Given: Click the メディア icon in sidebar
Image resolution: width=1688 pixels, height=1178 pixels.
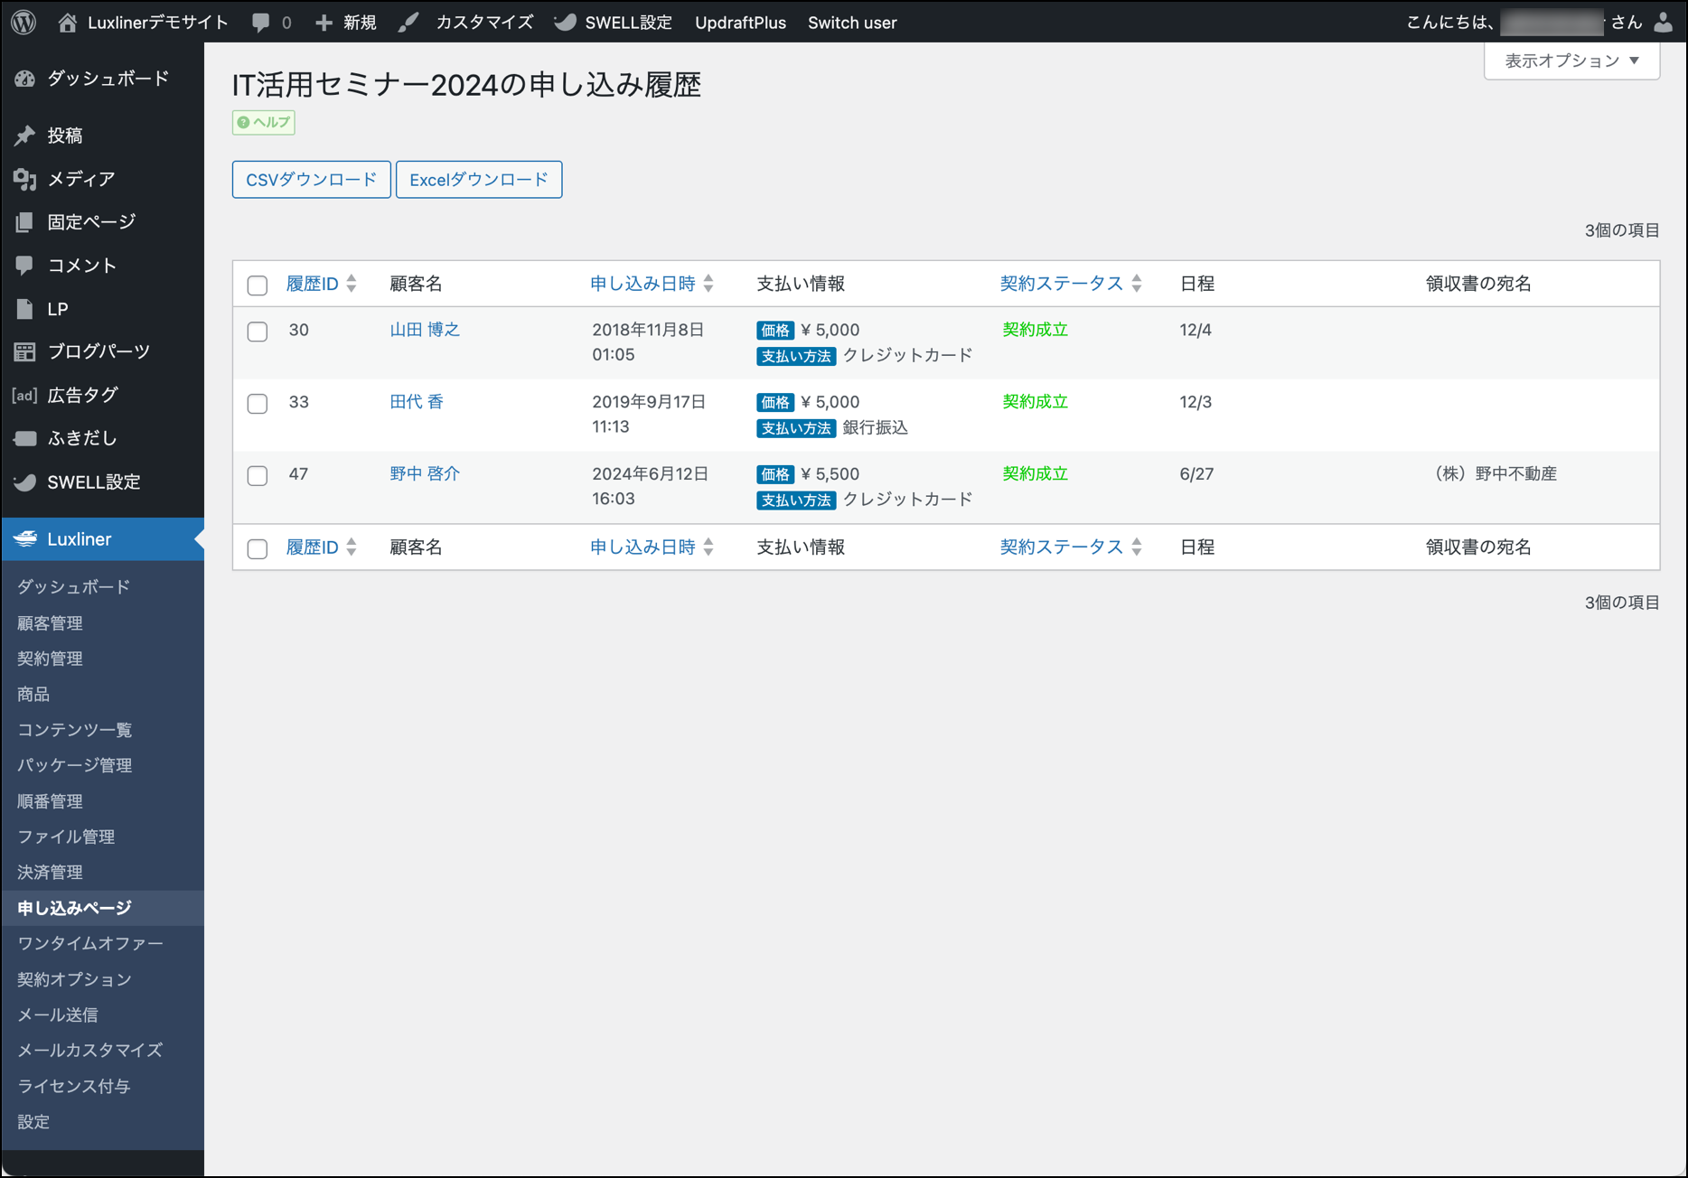Looking at the screenshot, I should 24,179.
